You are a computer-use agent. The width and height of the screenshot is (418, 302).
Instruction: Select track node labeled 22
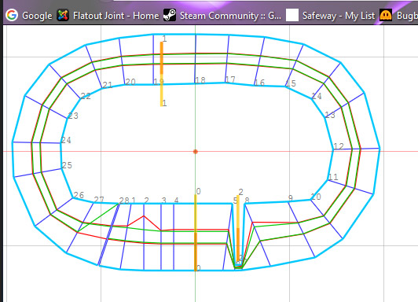click(86, 96)
